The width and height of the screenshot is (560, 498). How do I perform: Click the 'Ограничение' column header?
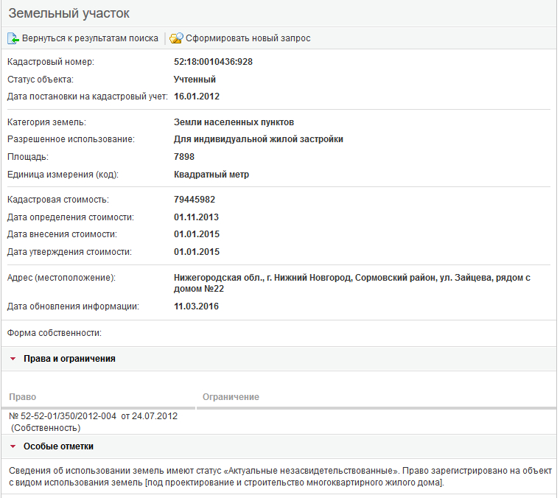(x=231, y=397)
